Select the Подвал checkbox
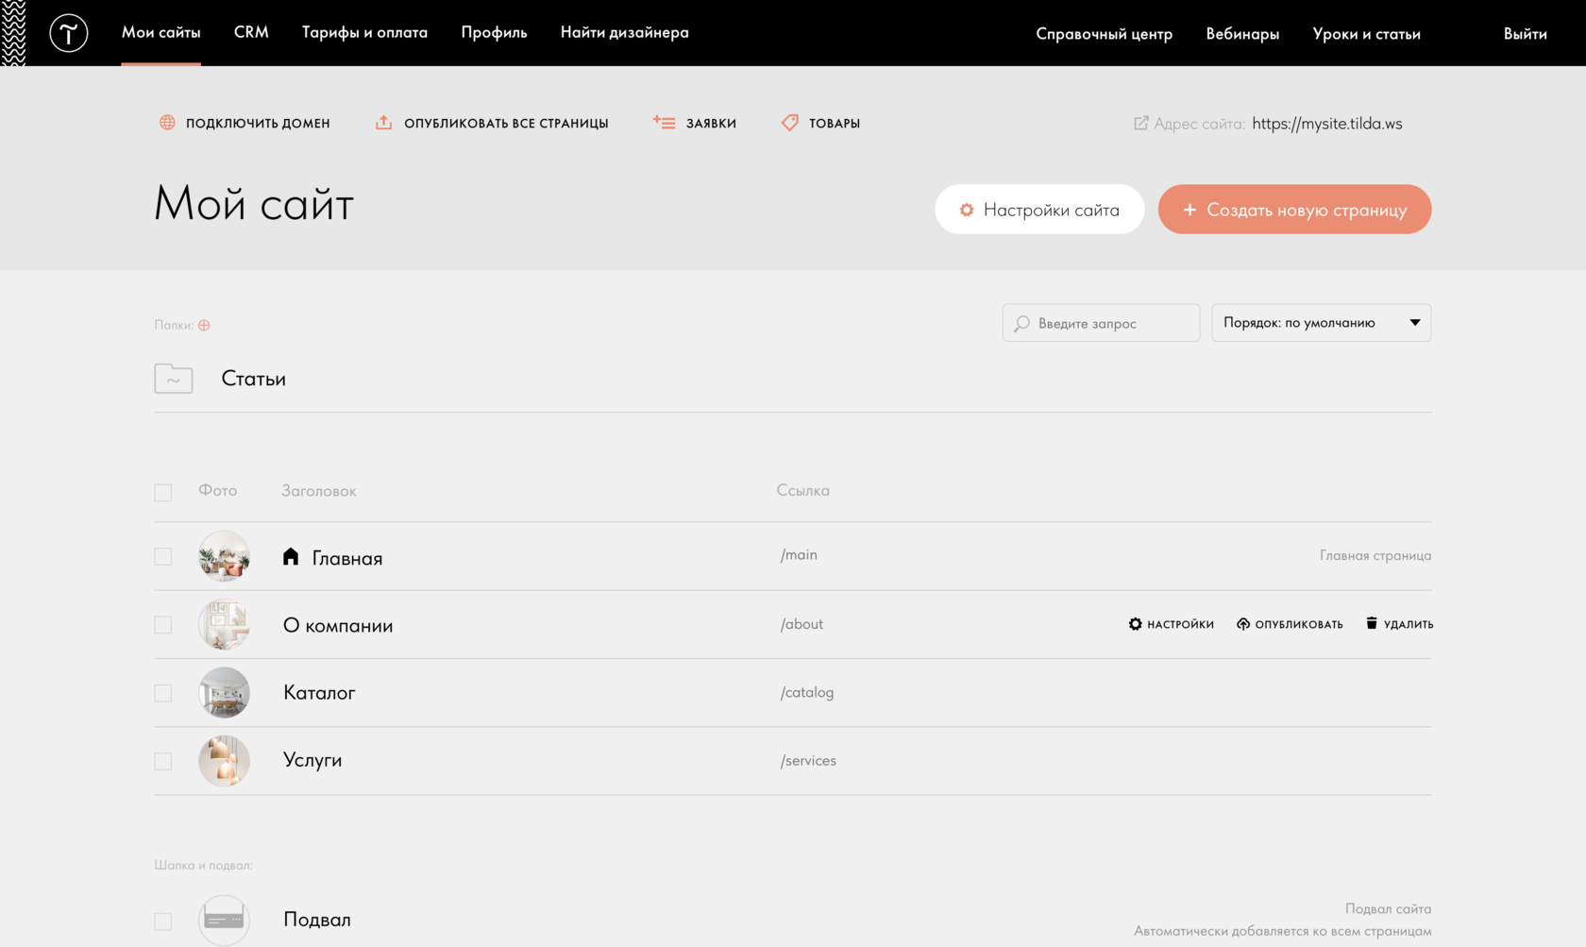 [x=163, y=921]
